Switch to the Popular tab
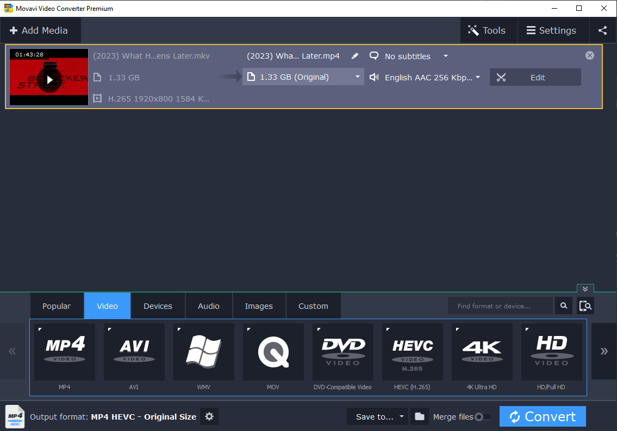 pos(57,306)
